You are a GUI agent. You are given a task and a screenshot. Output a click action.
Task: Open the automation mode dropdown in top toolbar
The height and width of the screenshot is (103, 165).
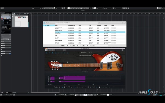tap(58, 8)
